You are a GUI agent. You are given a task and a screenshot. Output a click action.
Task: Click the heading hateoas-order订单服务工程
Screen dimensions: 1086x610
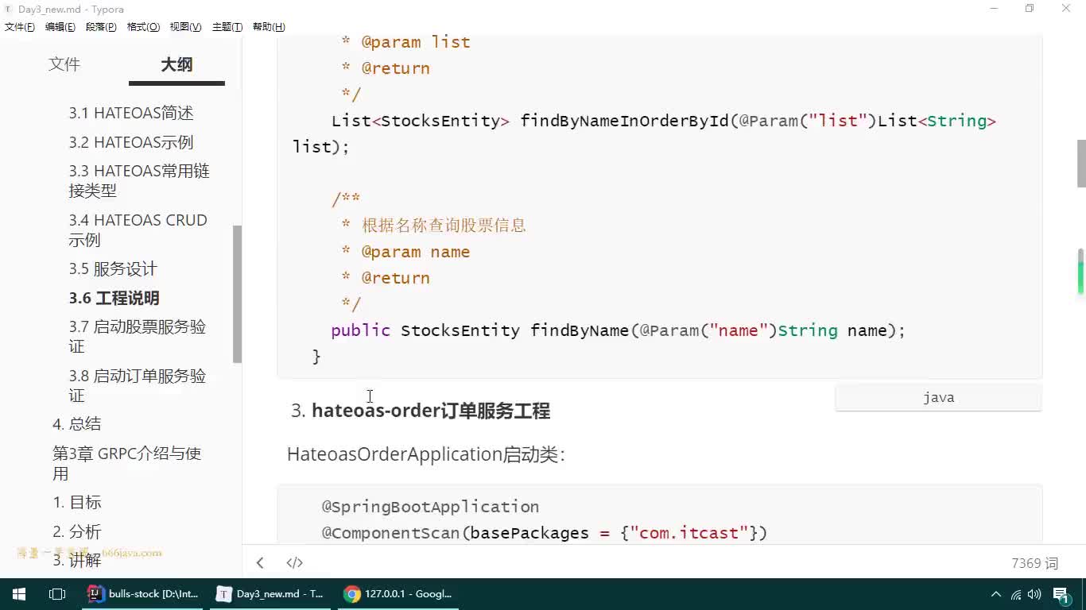(431, 411)
